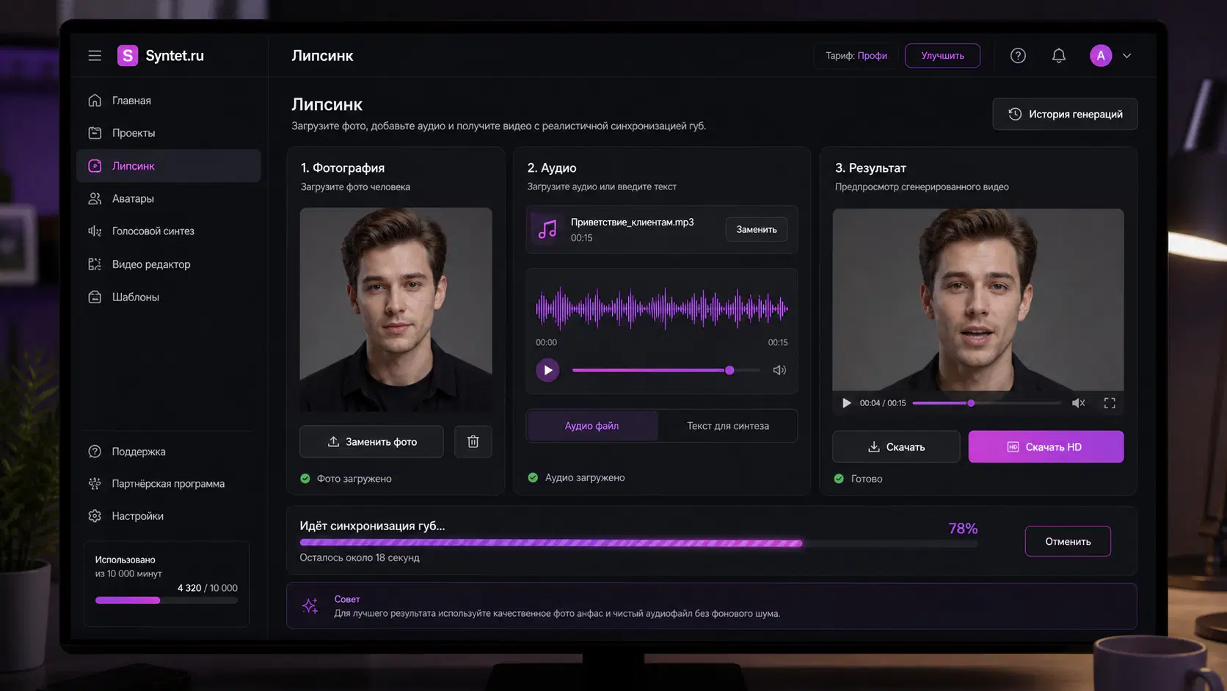Switch to Текст для синтеза tab

pyautogui.click(x=728, y=426)
